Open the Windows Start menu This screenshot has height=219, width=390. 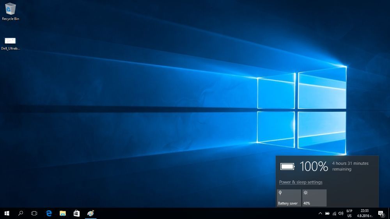tap(7, 213)
